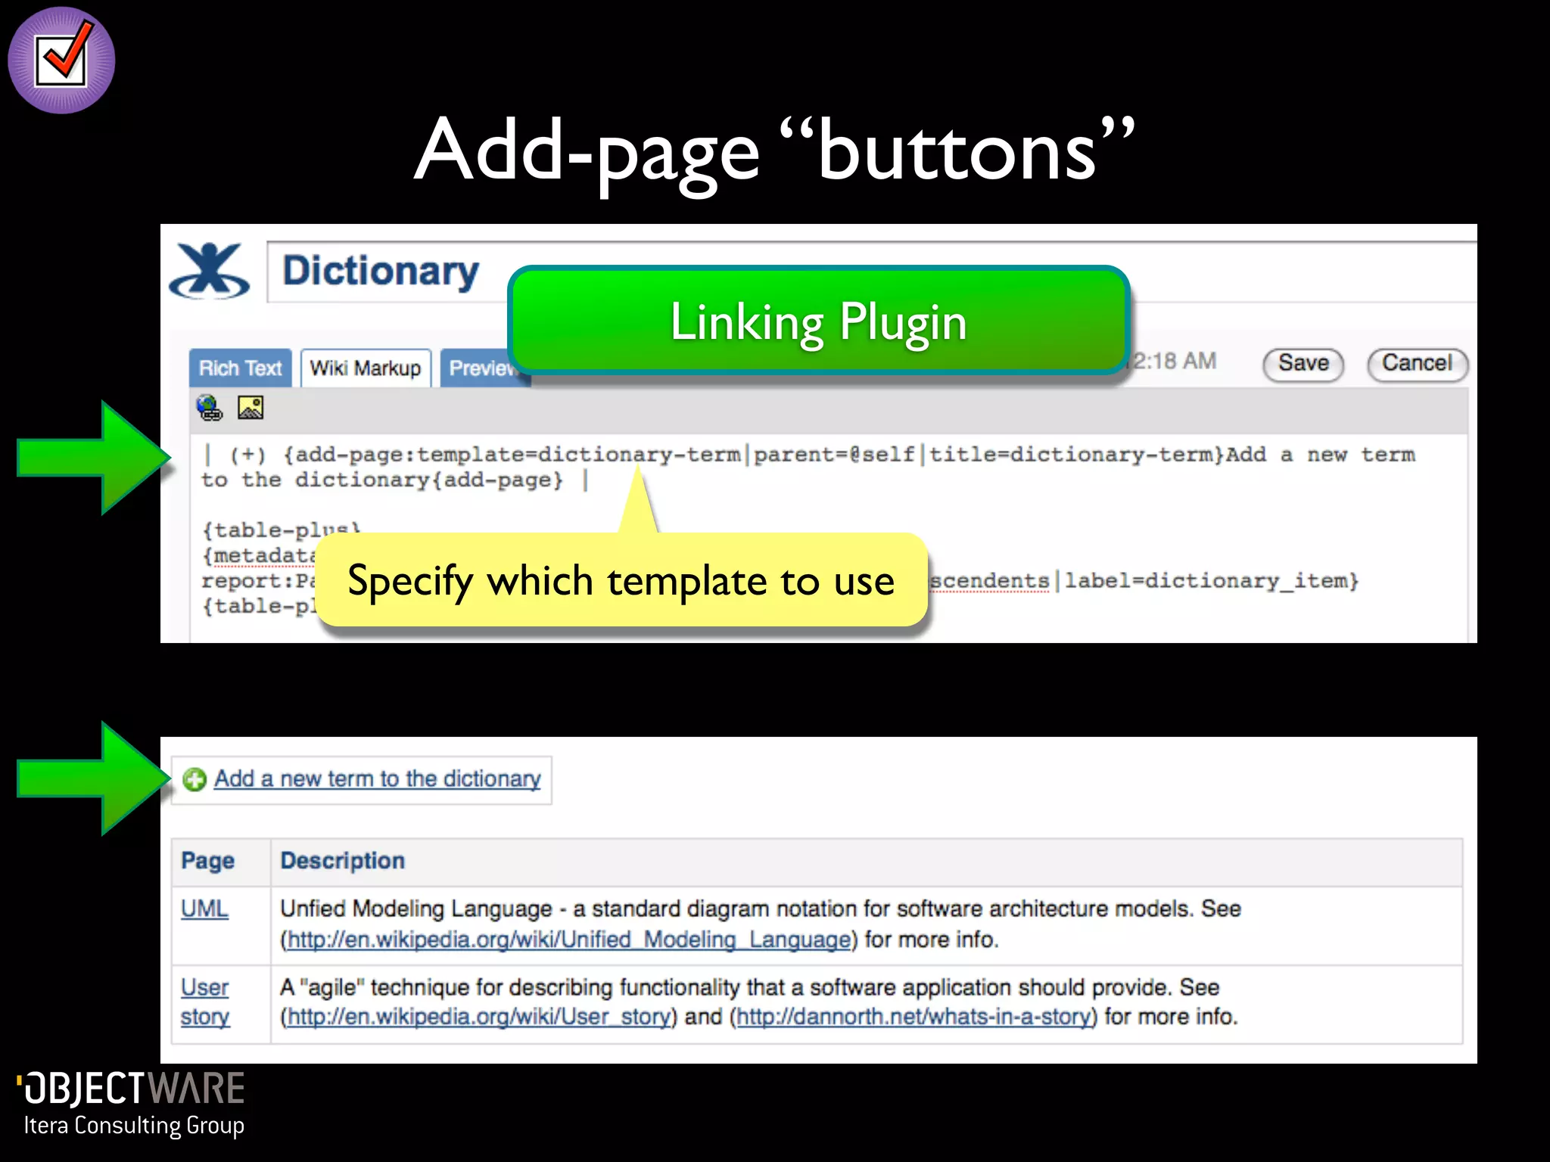Open the Unified Modeling Language Wikipedia link

click(569, 940)
